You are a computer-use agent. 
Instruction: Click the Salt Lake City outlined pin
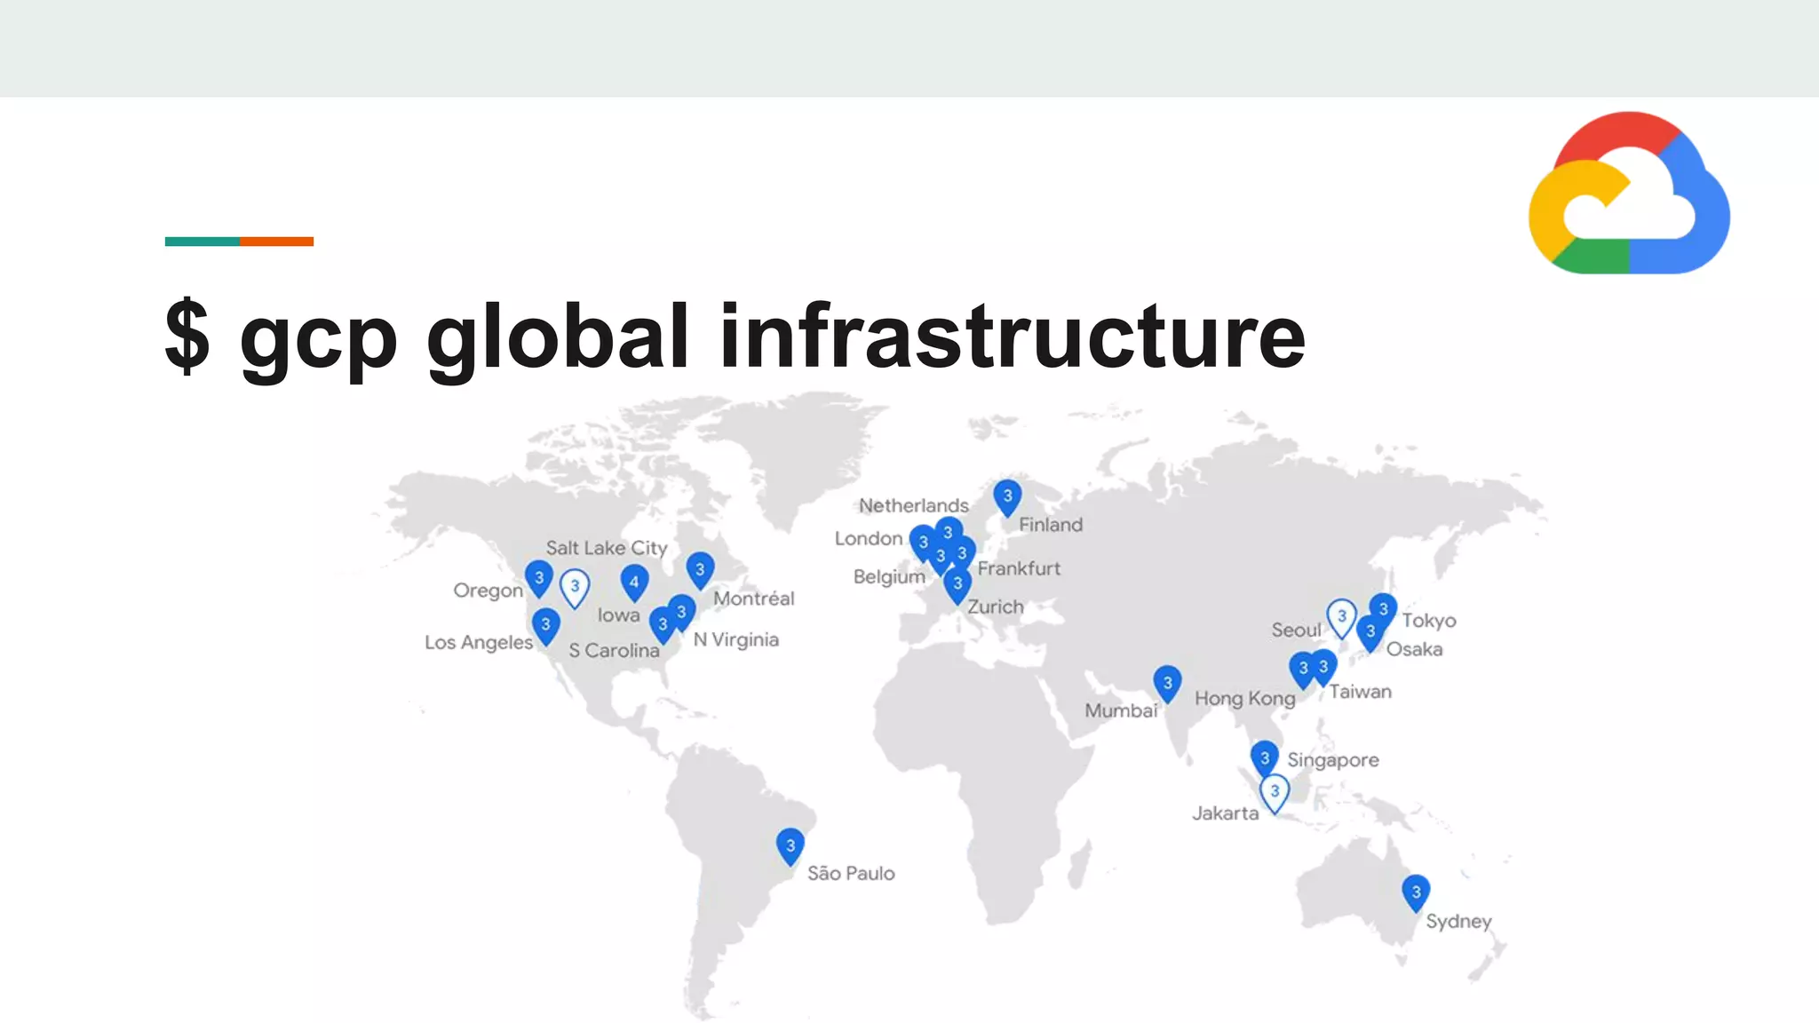[575, 588]
